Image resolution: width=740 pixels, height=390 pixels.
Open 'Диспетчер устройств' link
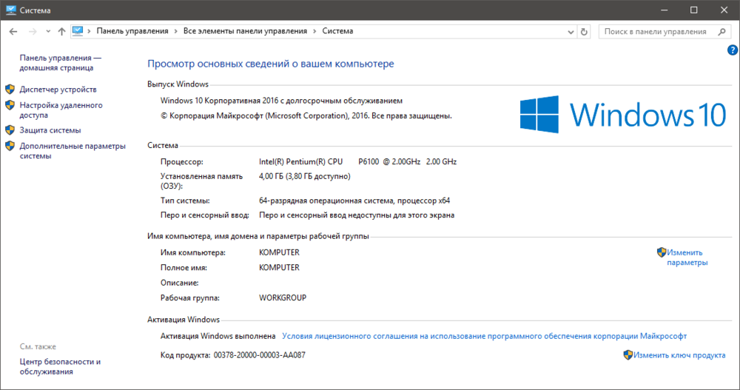coord(58,90)
